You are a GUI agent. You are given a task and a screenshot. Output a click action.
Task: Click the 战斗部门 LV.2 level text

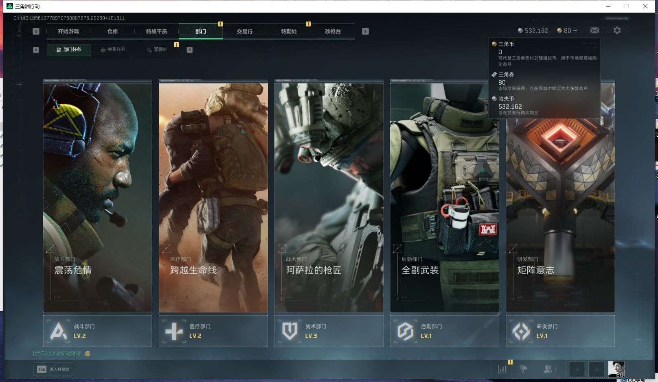click(80, 336)
